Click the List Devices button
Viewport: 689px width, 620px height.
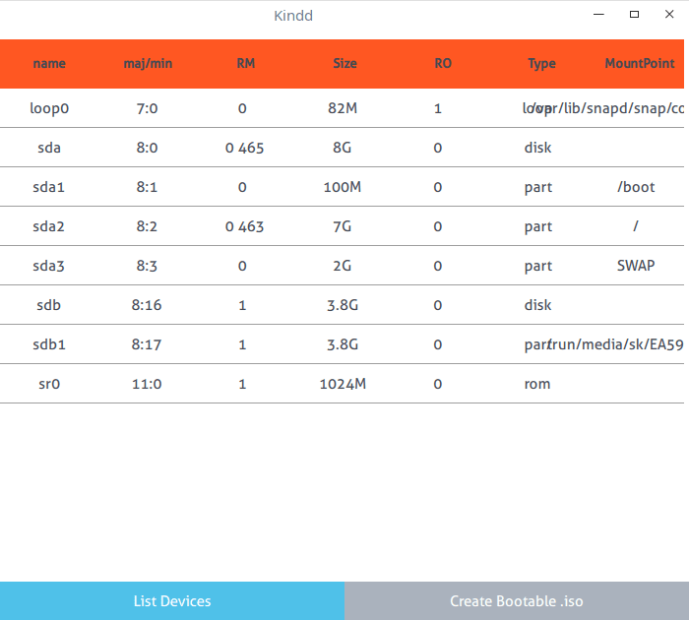click(x=172, y=600)
